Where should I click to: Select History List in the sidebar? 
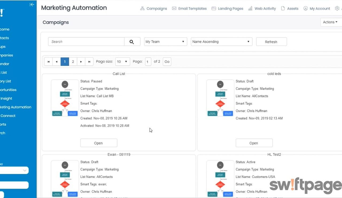[6, 81]
